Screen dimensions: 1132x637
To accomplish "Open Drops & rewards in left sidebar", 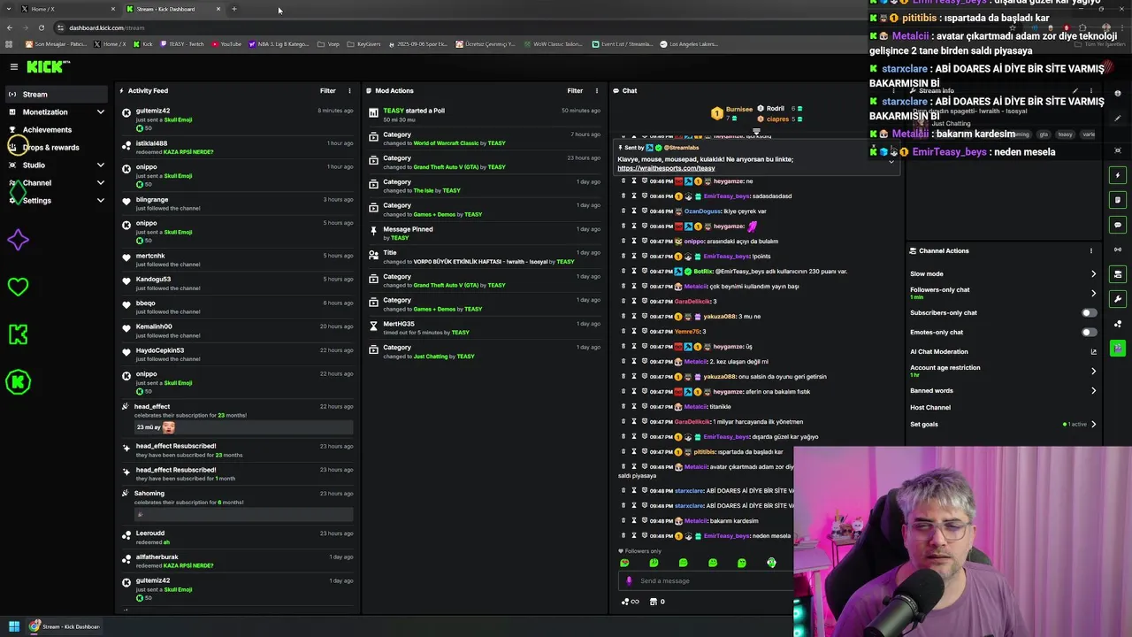I will [50, 148].
